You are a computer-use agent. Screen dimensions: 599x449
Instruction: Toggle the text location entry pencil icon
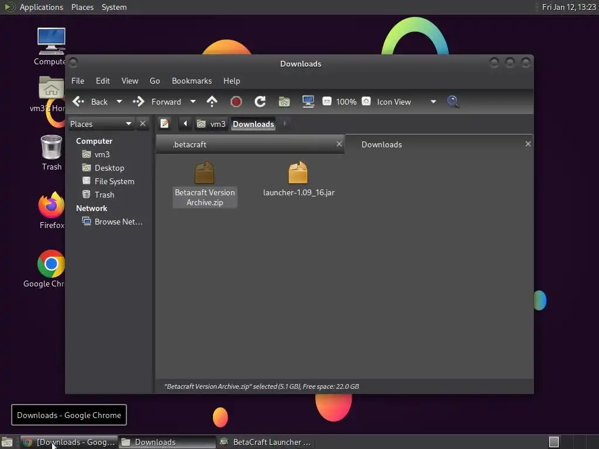(164, 124)
